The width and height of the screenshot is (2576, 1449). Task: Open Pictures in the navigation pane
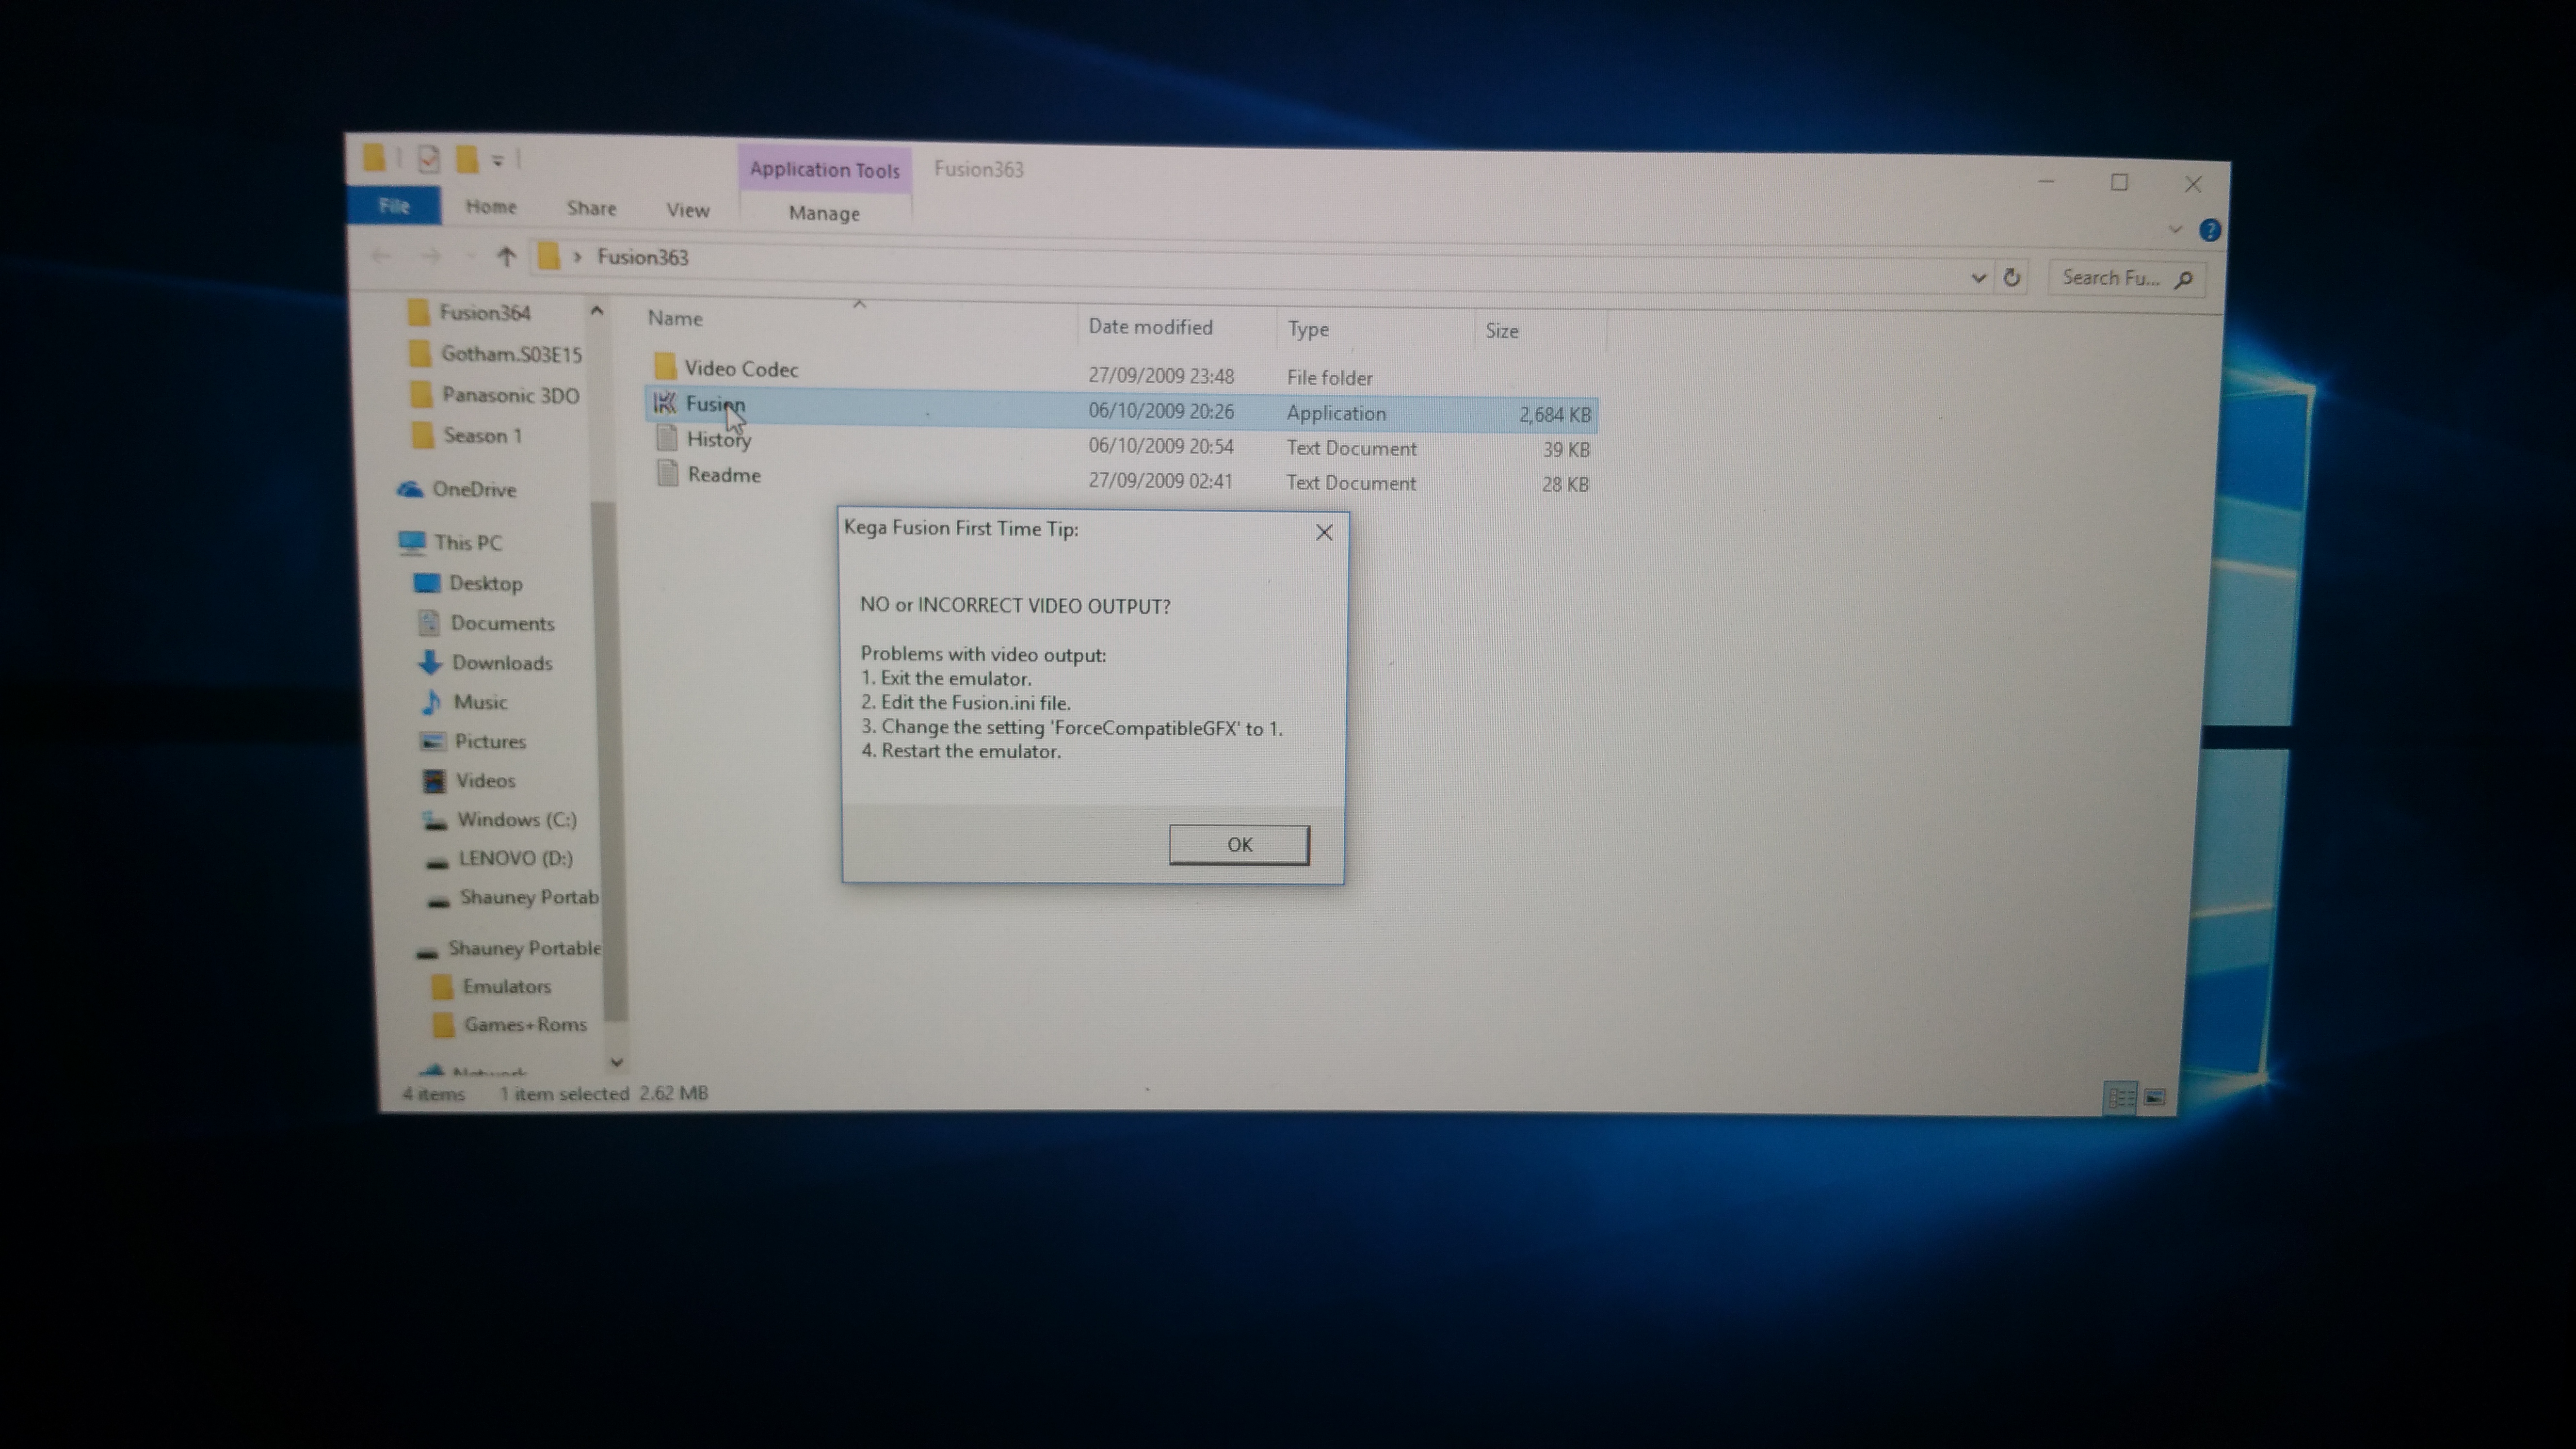pyautogui.click(x=490, y=741)
